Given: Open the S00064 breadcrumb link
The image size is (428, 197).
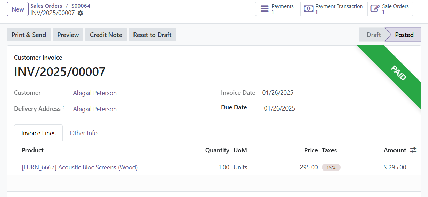Looking at the screenshot, I should coord(81,6).
